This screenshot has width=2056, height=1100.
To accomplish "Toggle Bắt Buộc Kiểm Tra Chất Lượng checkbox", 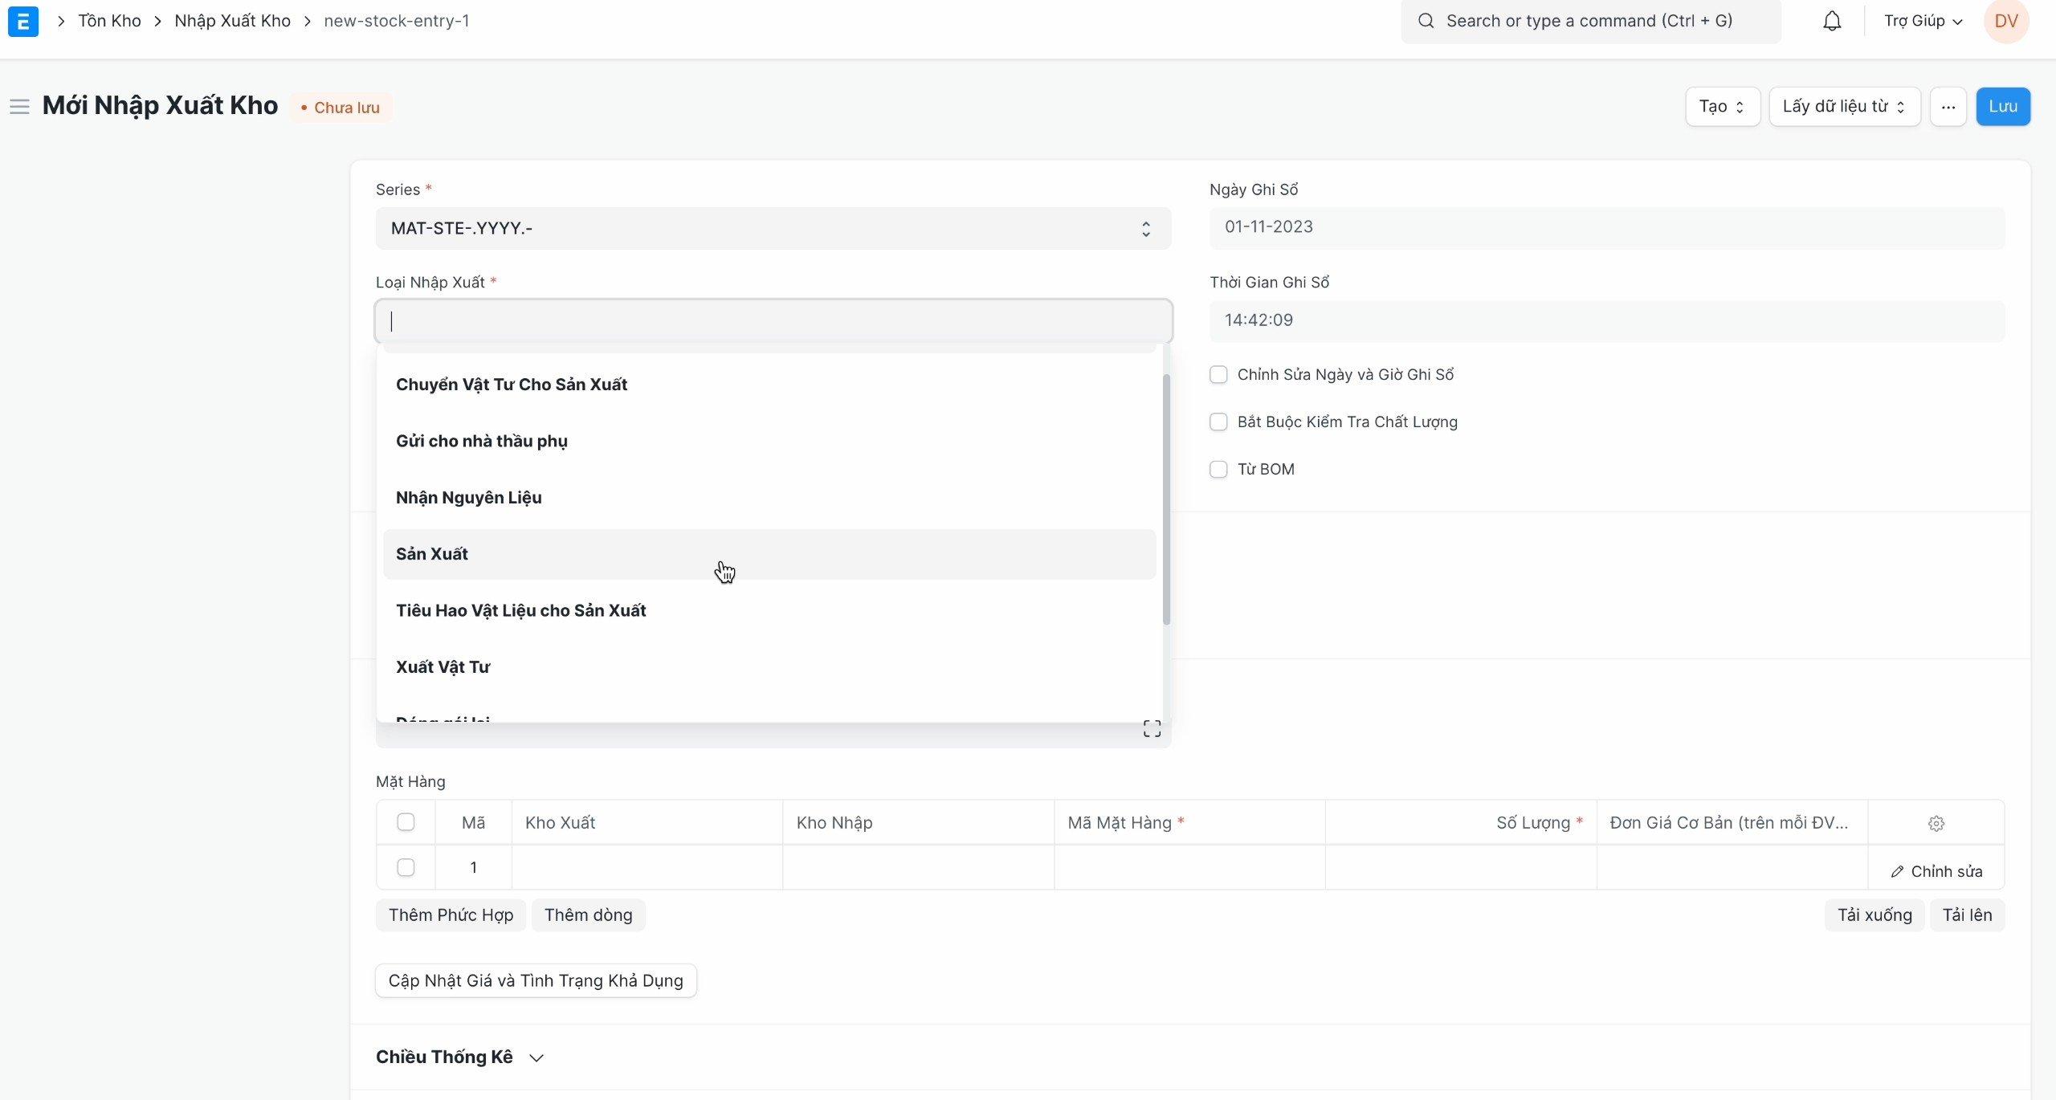I will pos(1218,422).
